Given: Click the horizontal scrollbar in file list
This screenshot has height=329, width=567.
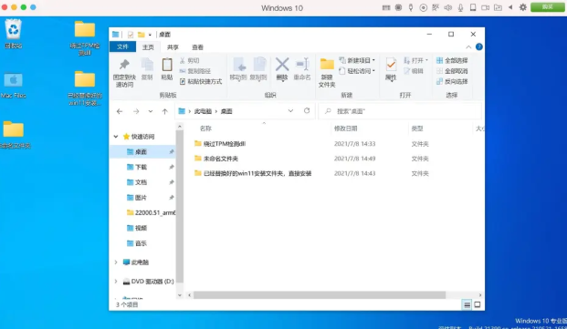Looking at the screenshot, I should coord(320,295).
